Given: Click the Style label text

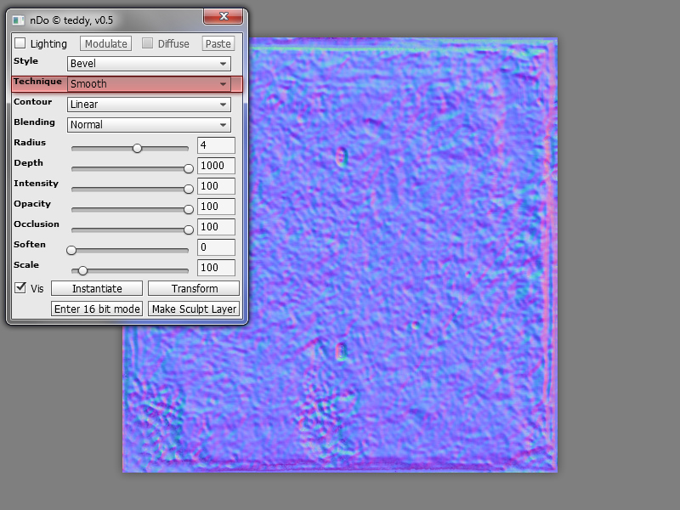Looking at the screenshot, I should [25, 61].
